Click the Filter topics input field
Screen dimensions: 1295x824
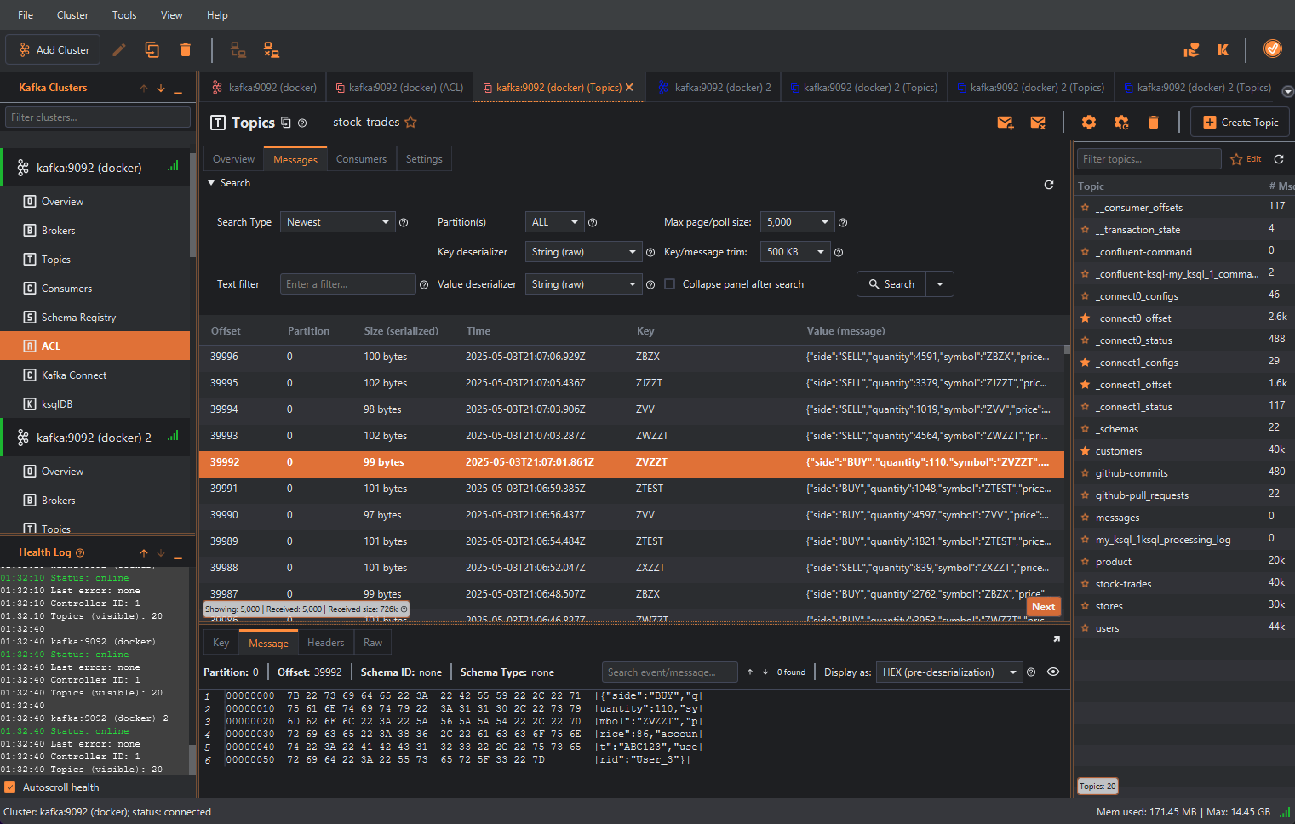(1149, 159)
